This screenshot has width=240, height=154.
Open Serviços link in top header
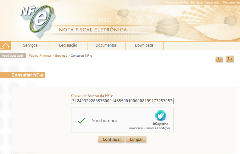pos(197,3)
